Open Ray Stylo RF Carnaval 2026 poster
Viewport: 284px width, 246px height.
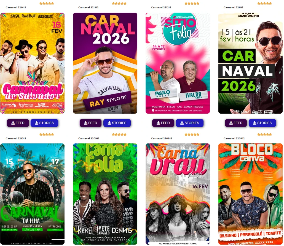105,63
